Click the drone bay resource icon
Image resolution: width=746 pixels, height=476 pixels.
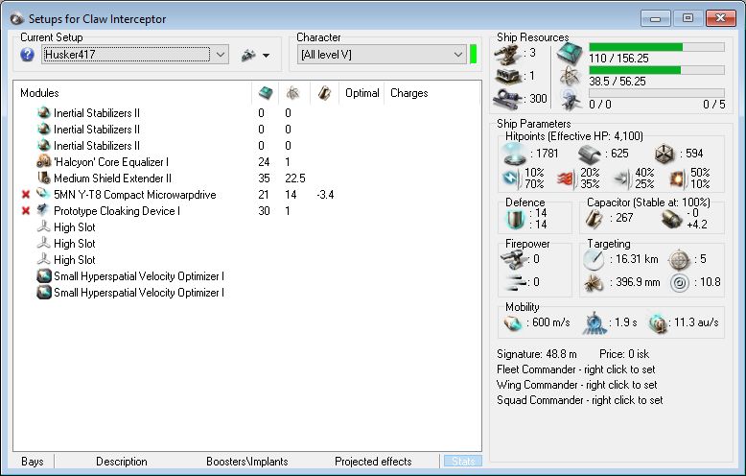[570, 99]
